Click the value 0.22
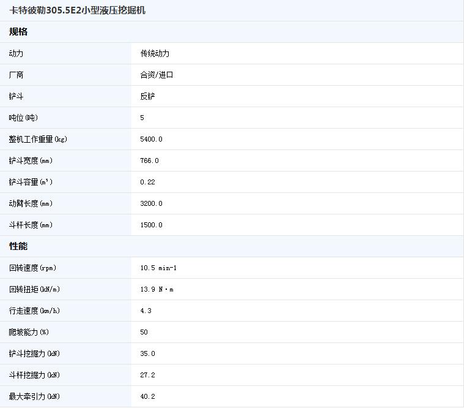The width and height of the screenshot is (464, 408). [x=148, y=182]
